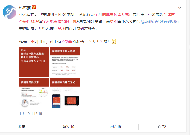Open the 全球首个操作系统级 red cover thumbnail
Screen dimensions: 190x135
(34, 62)
